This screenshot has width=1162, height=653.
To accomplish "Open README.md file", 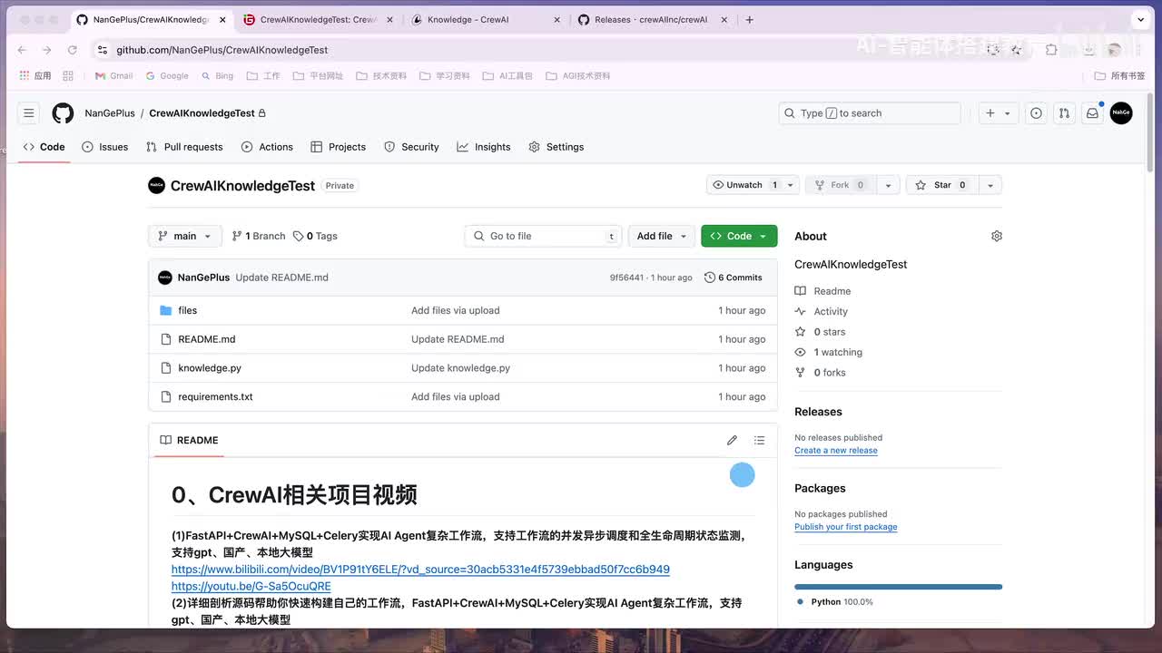I will coord(207,339).
